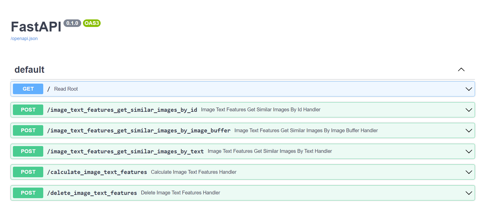
Task: Click the GET method badge
Action: point(28,89)
